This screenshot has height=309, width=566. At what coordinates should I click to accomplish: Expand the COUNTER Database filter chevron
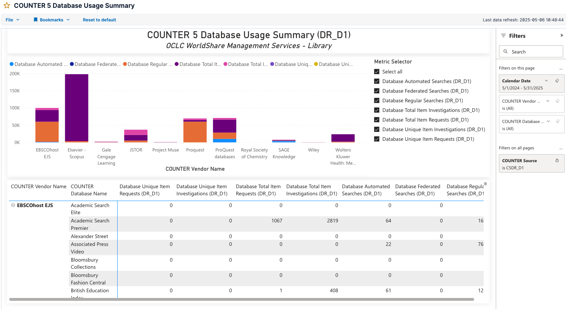click(549, 122)
